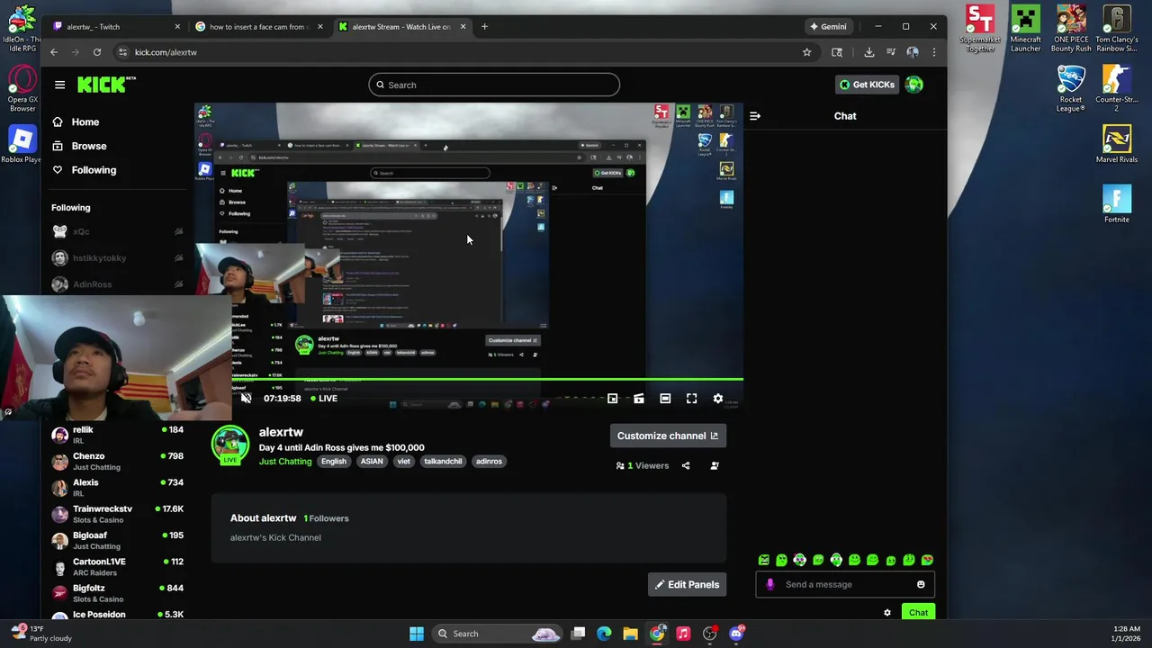Close the Twitch tab
This screenshot has width=1152, height=648.
pos(177,26)
